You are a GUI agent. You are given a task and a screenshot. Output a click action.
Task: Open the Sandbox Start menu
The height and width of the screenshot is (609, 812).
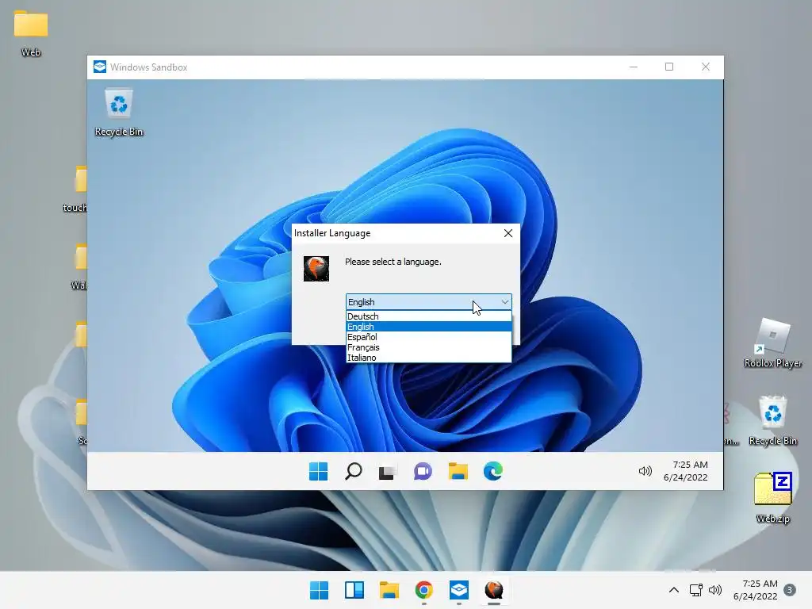[x=318, y=471]
